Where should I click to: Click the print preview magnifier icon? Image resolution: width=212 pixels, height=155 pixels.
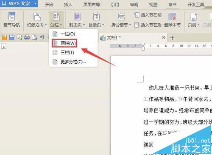(x=34, y=37)
